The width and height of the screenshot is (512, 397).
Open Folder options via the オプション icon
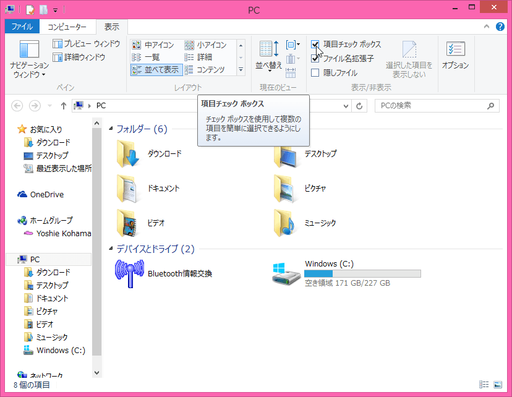455,56
